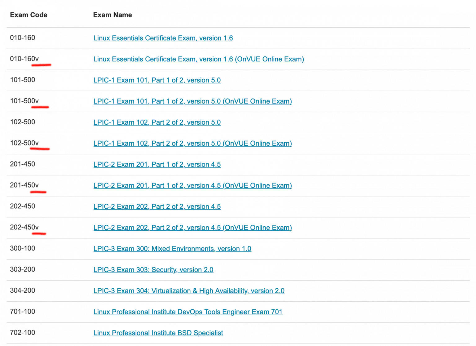Click the Exam Name column header
The width and height of the screenshot is (476, 346).
(x=112, y=15)
